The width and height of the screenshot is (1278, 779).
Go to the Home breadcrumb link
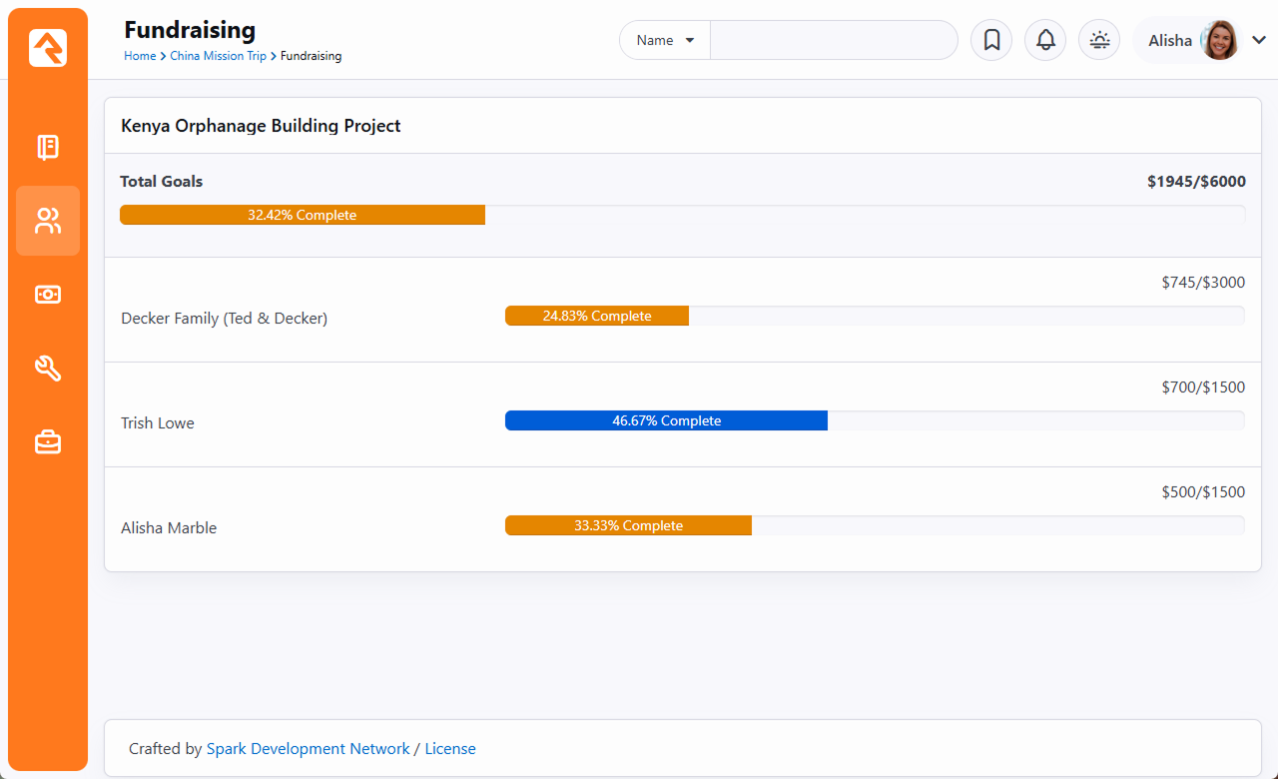(x=140, y=56)
